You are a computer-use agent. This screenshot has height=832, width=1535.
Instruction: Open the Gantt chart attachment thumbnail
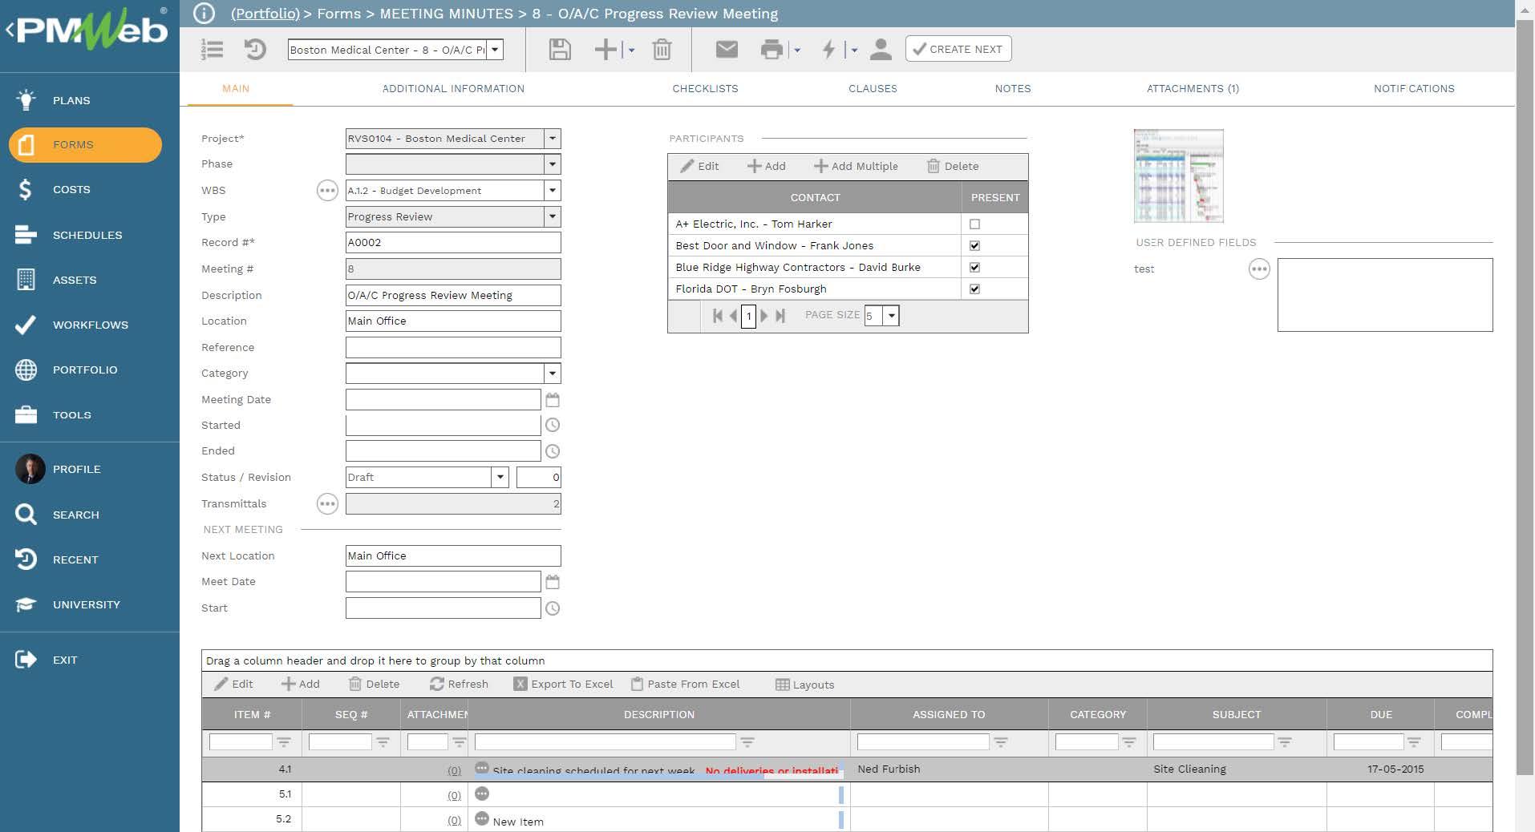(1178, 176)
